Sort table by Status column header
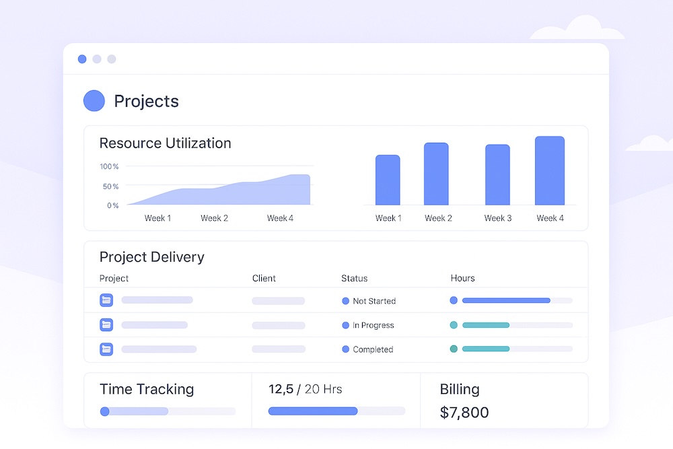Screen dimensions: 673x449 pos(354,278)
